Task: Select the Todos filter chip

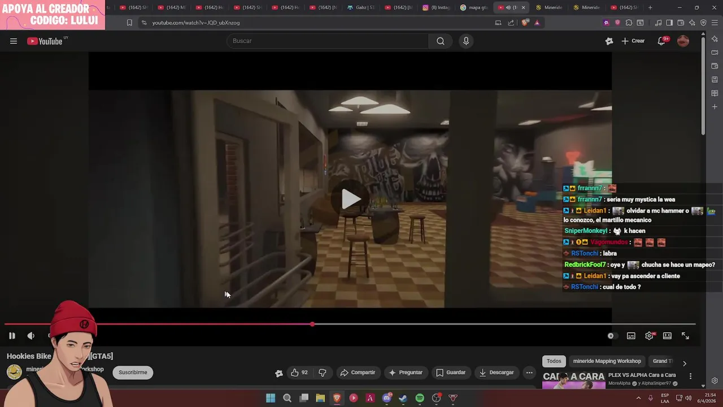Action: pos(554,361)
